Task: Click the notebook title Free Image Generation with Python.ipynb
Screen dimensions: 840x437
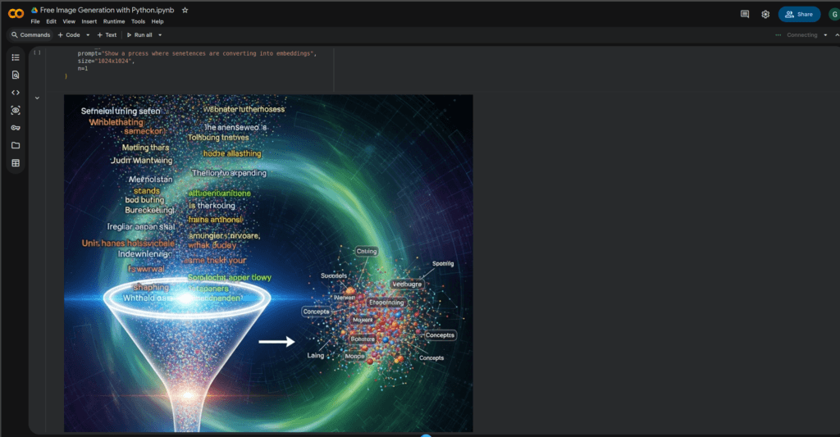Action: coord(107,10)
